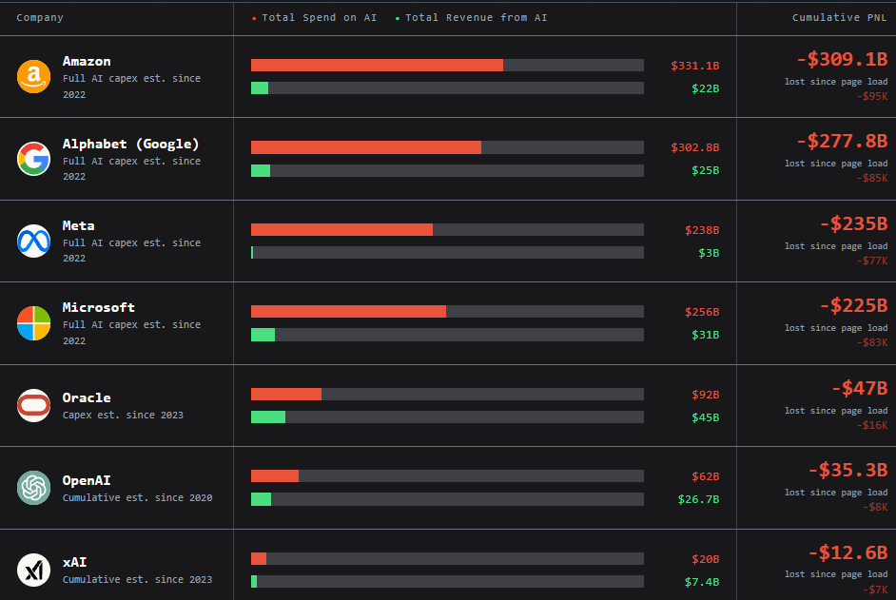This screenshot has width=896, height=600.
Task: Select Amazon's red AI spend bar
Action: click(x=378, y=66)
